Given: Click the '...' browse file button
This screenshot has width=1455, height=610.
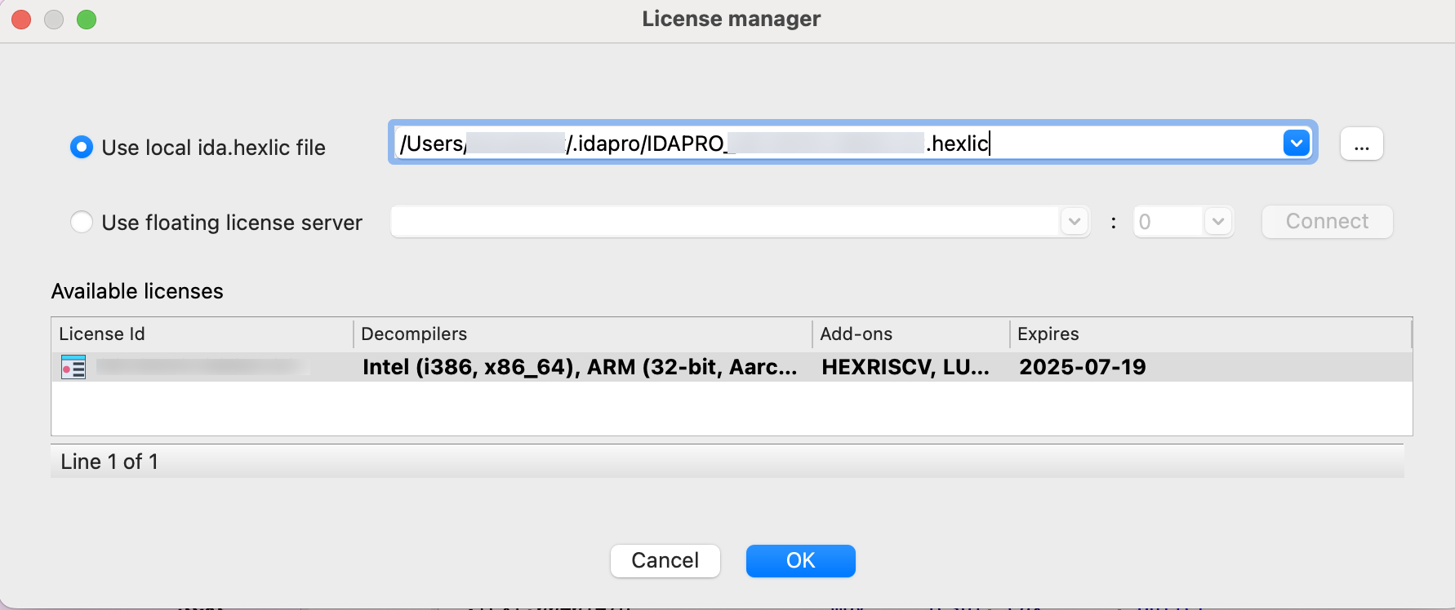Looking at the screenshot, I should [x=1362, y=144].
